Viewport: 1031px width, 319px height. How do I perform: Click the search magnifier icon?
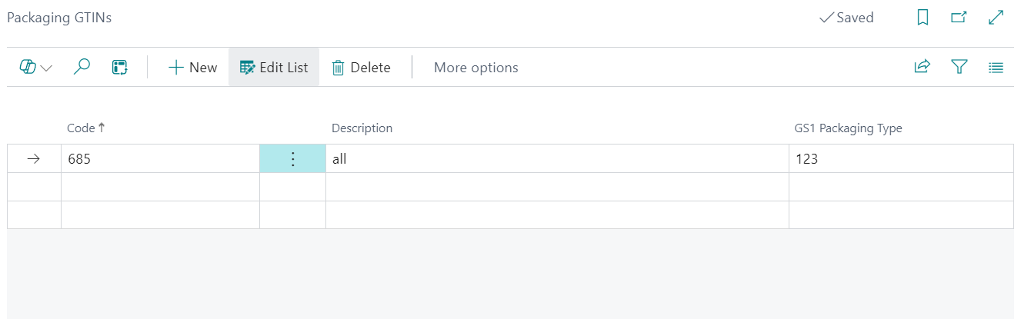(x=82, y=68)
